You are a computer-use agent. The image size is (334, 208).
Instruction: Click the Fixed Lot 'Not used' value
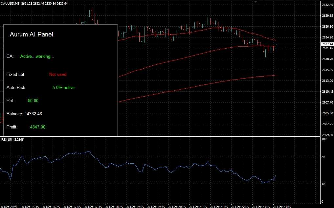click(58, 75)
